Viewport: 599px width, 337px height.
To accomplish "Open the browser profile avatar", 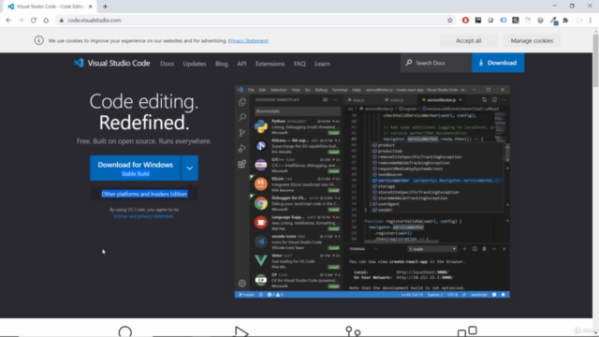I will (579, 21).
